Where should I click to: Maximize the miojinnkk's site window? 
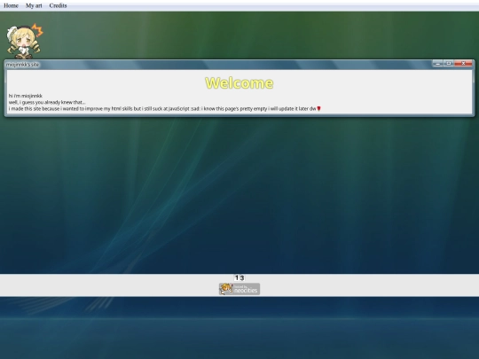(x=449, y=63)
